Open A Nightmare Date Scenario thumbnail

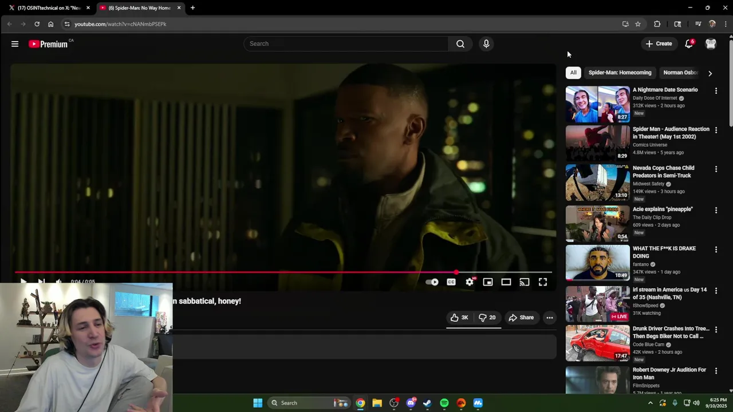(597, 104)
